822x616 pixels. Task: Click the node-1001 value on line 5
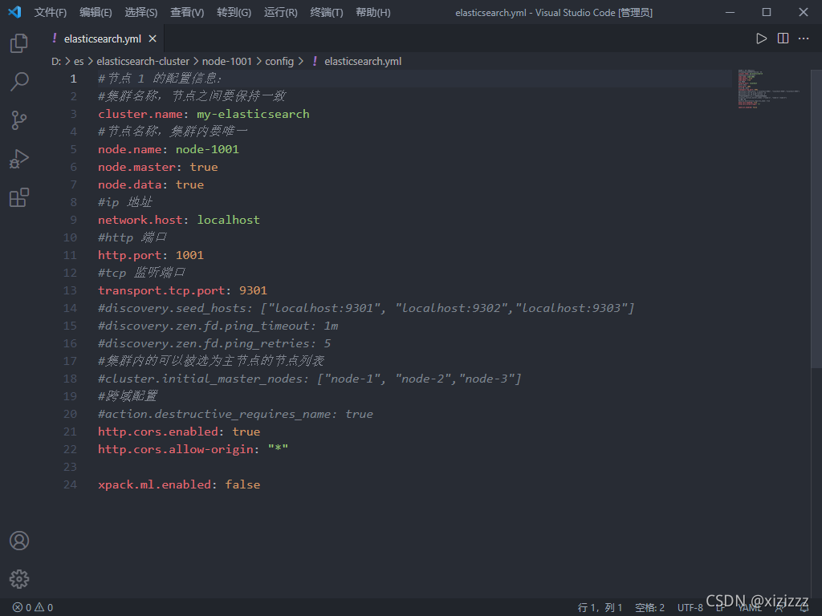coord(207,149)
